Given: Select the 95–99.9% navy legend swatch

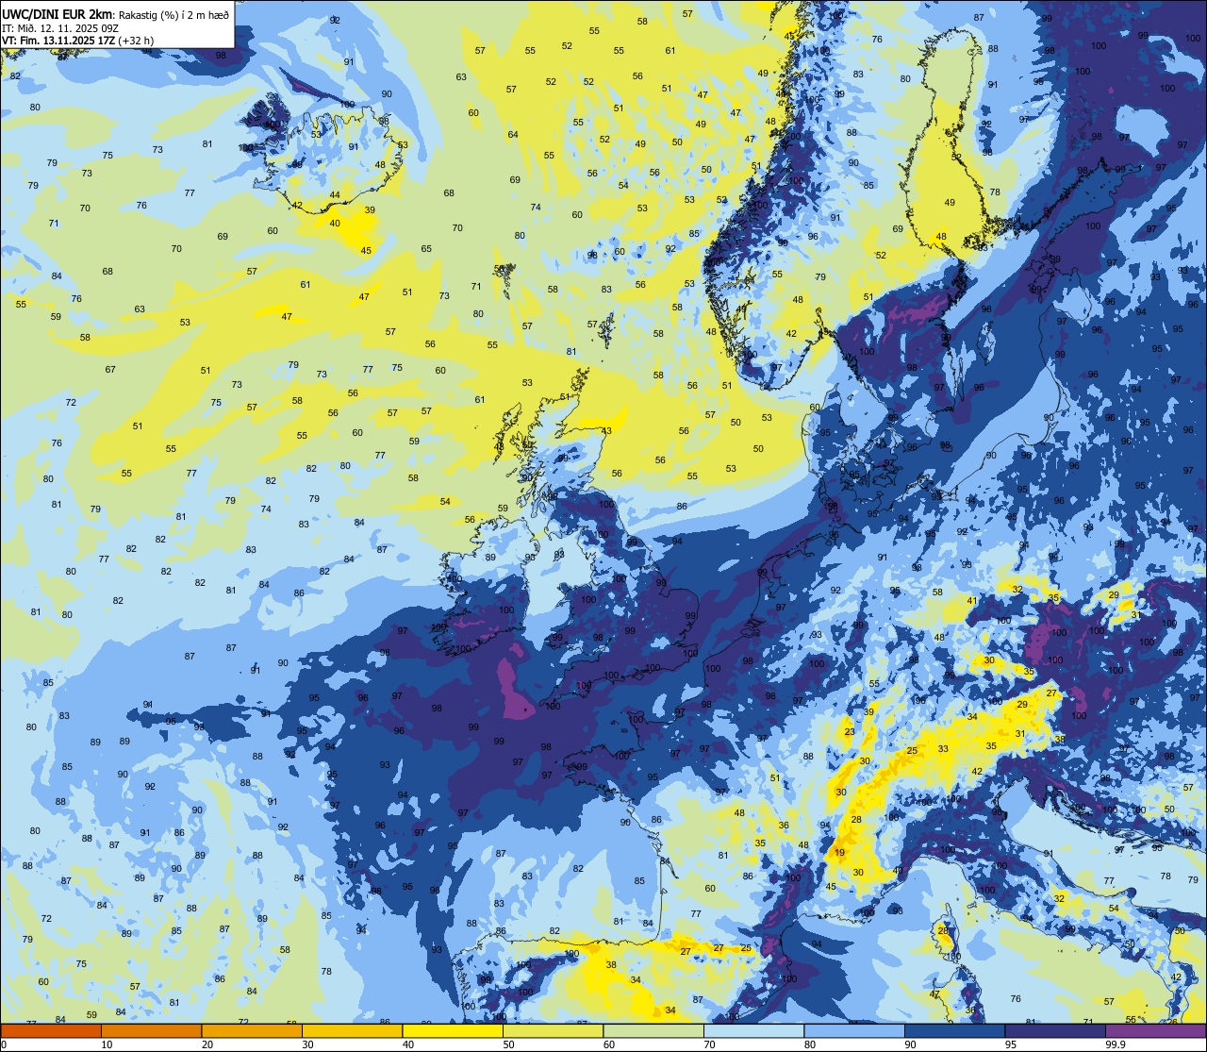Looking at the screenshot, I should (x=1055, y=1030).
